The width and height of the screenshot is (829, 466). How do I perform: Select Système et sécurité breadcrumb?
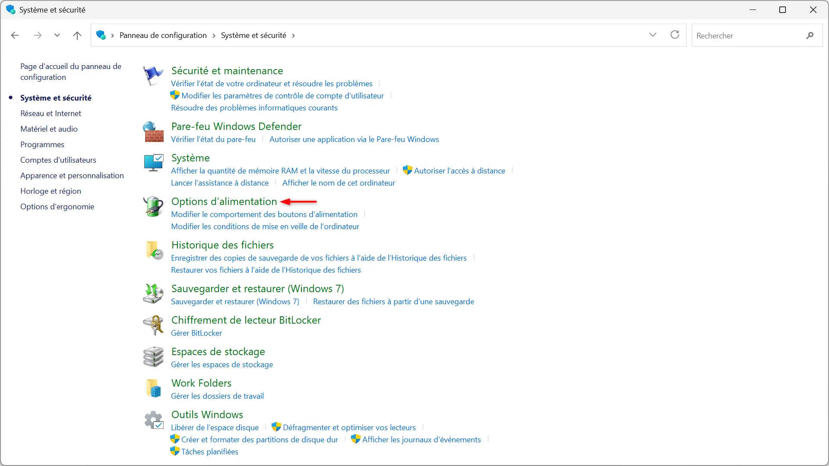[x=253, y=35]
